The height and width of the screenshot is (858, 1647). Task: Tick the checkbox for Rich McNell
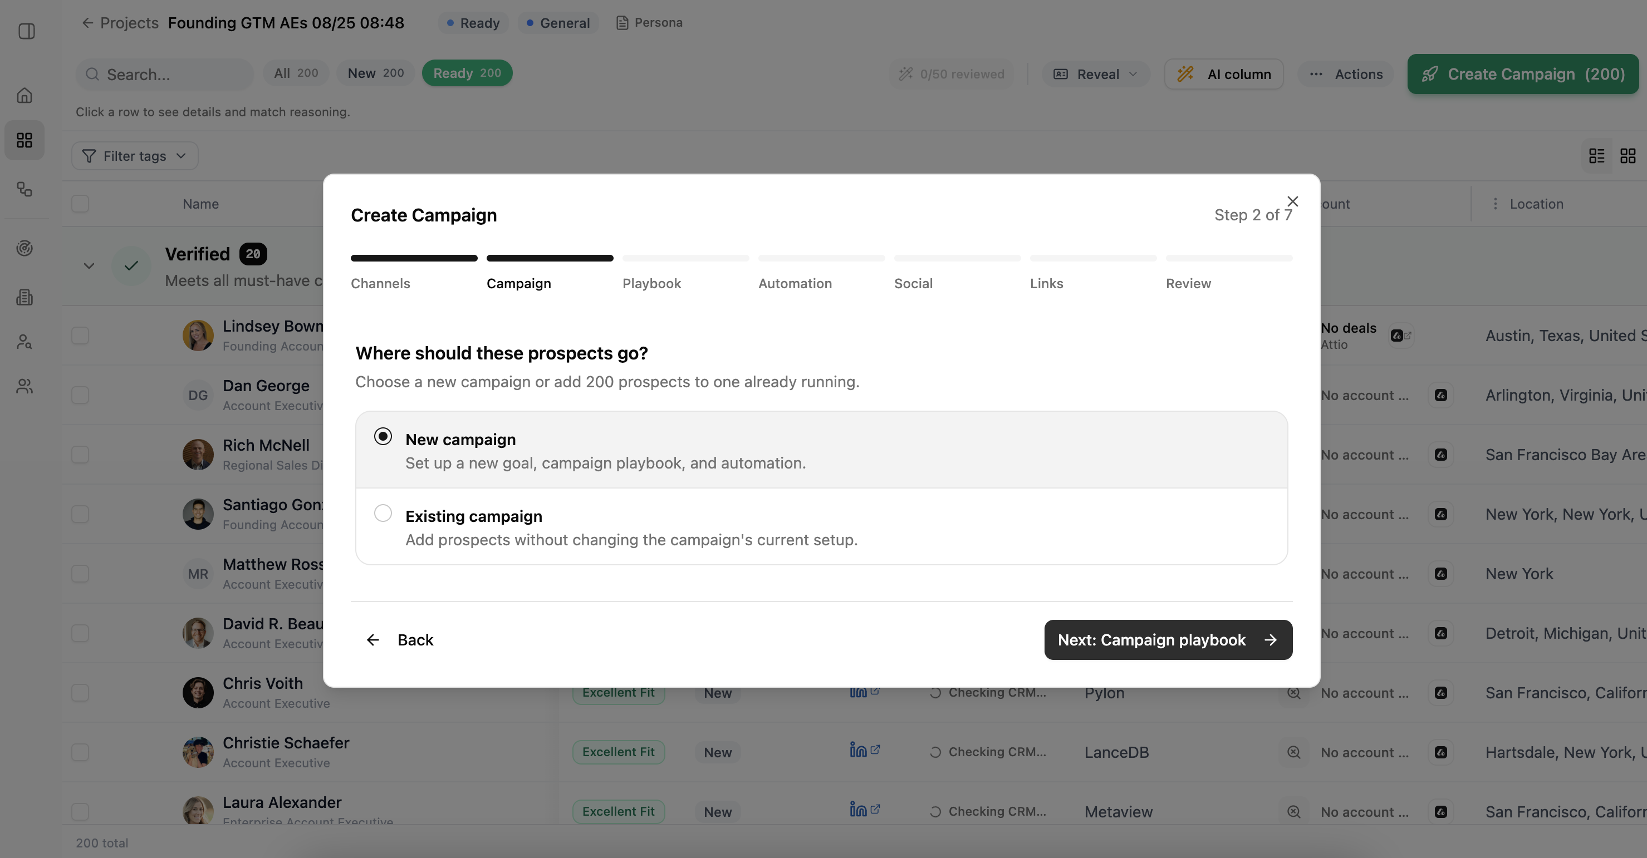80,455
